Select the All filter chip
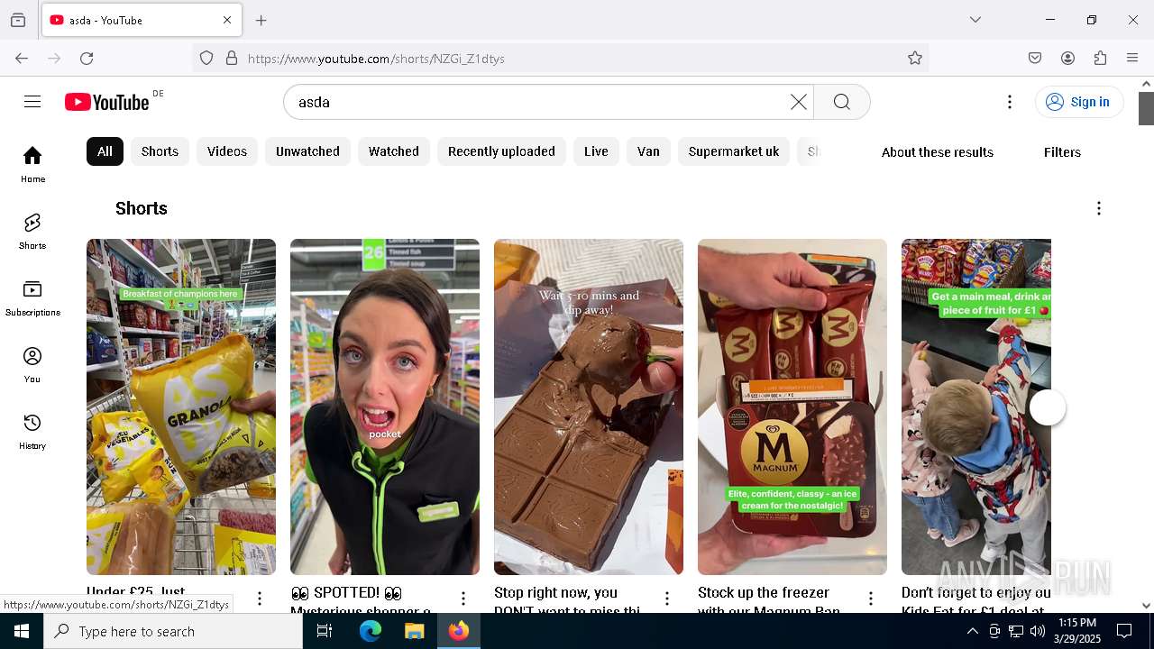This screenshot has width=1154, height=649. coord(105,151)
